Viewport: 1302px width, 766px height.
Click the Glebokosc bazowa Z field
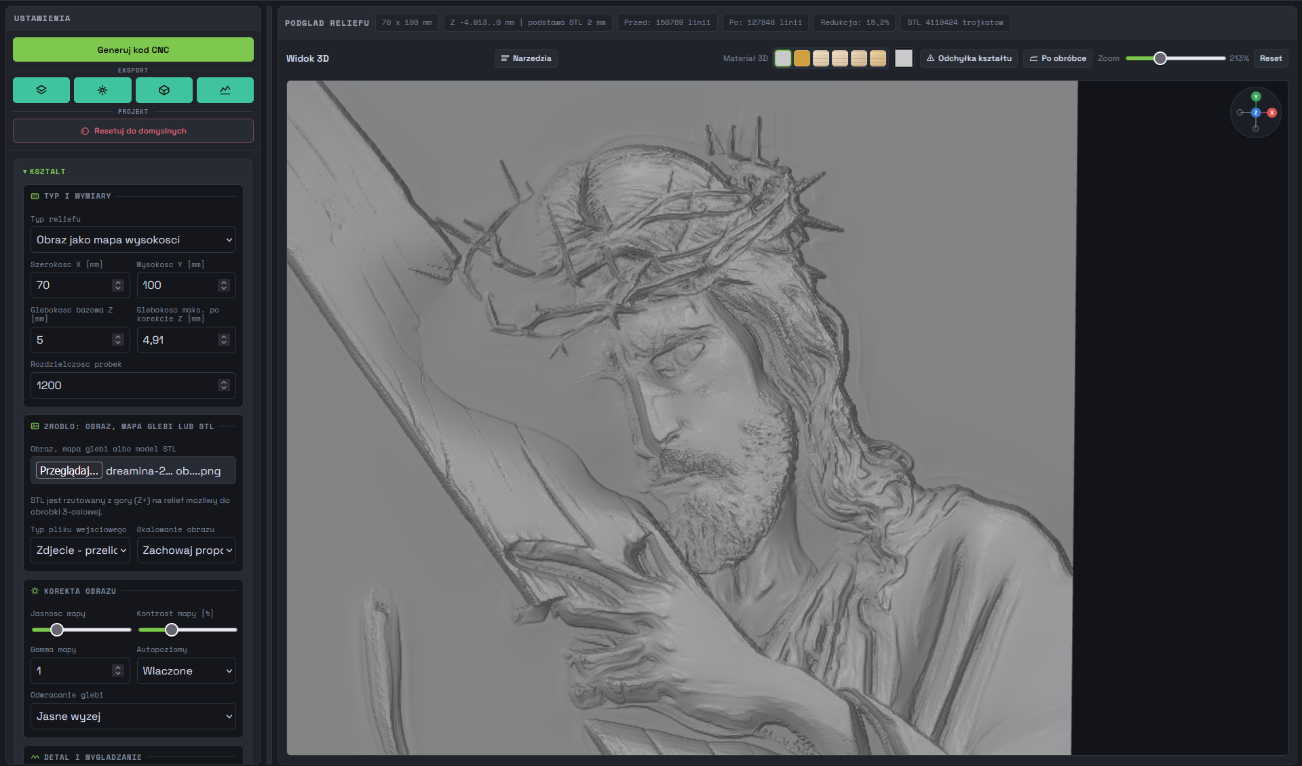[80, 340]
